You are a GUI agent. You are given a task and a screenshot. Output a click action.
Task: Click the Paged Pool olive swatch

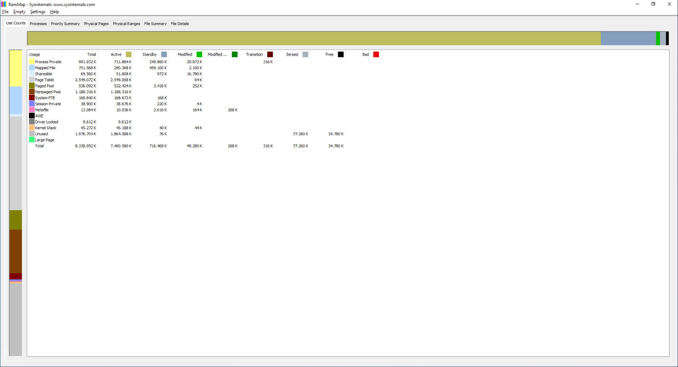coord(32,86)
